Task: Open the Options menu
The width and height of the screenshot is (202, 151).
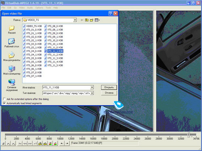Action: coord(39,8)
